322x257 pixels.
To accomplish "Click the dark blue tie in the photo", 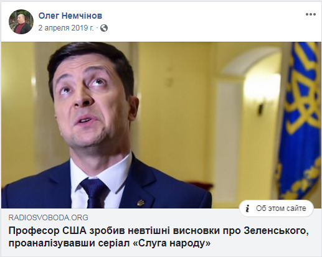I will tap(95, 193).
